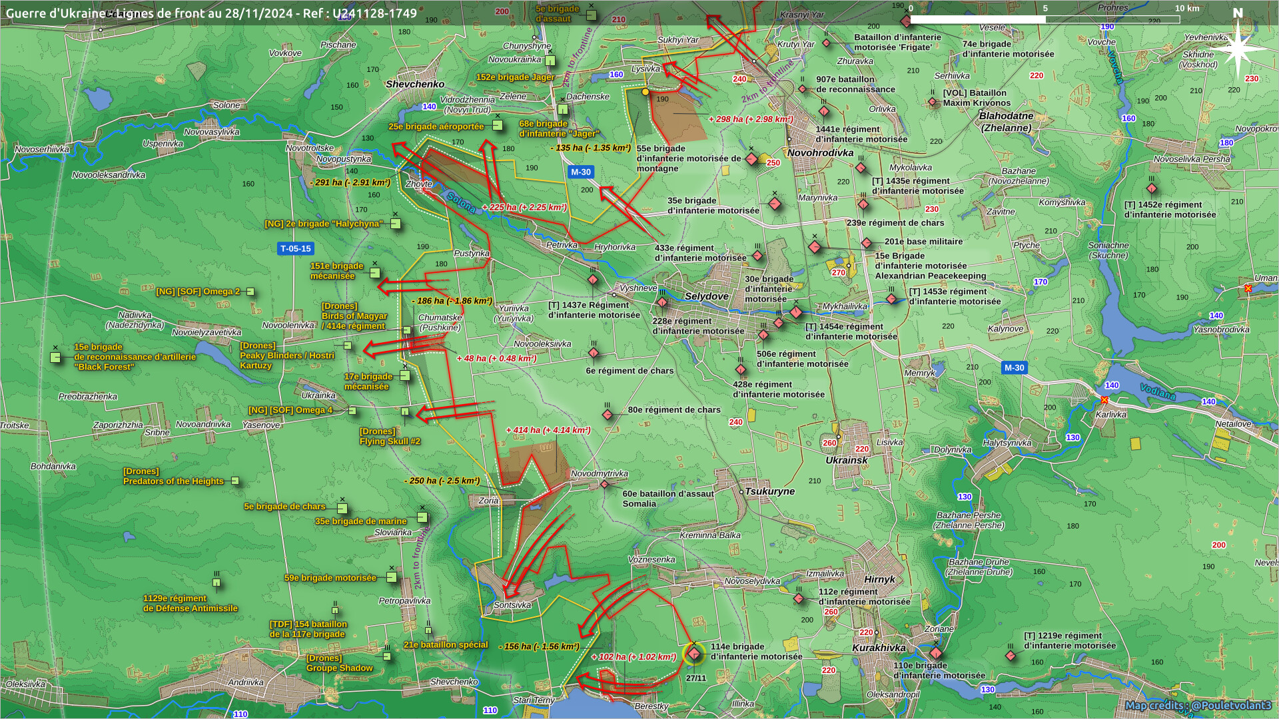Image resolution: width=1279 pixels, height=719 pixels.
Task: Click the 110e brigade diamond icon near Kurakhivka
Action: click(x=936, y=653)
